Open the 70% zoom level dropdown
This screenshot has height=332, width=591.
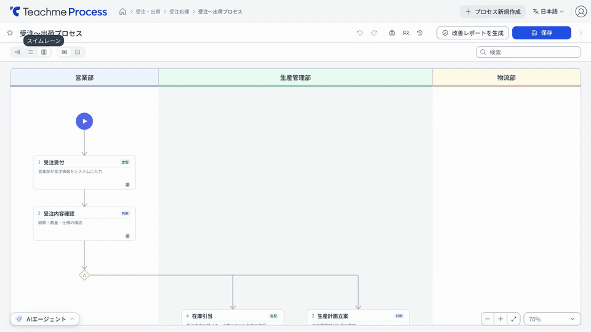pos(552,319)
